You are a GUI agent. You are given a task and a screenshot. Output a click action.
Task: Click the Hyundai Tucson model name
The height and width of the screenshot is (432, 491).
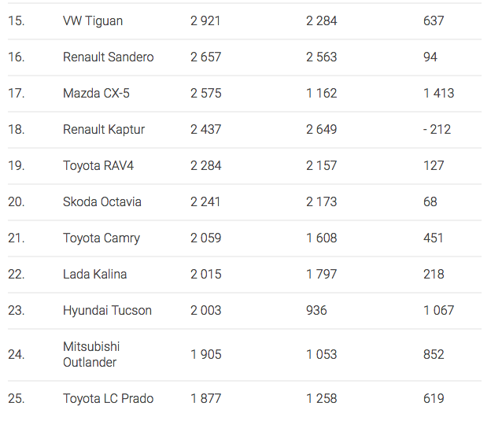[x=107, y=311]
